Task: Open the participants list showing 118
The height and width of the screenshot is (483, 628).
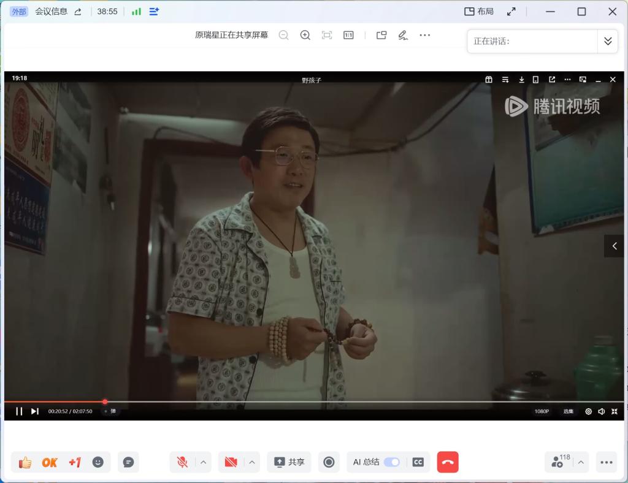Action: pos(559,462)
